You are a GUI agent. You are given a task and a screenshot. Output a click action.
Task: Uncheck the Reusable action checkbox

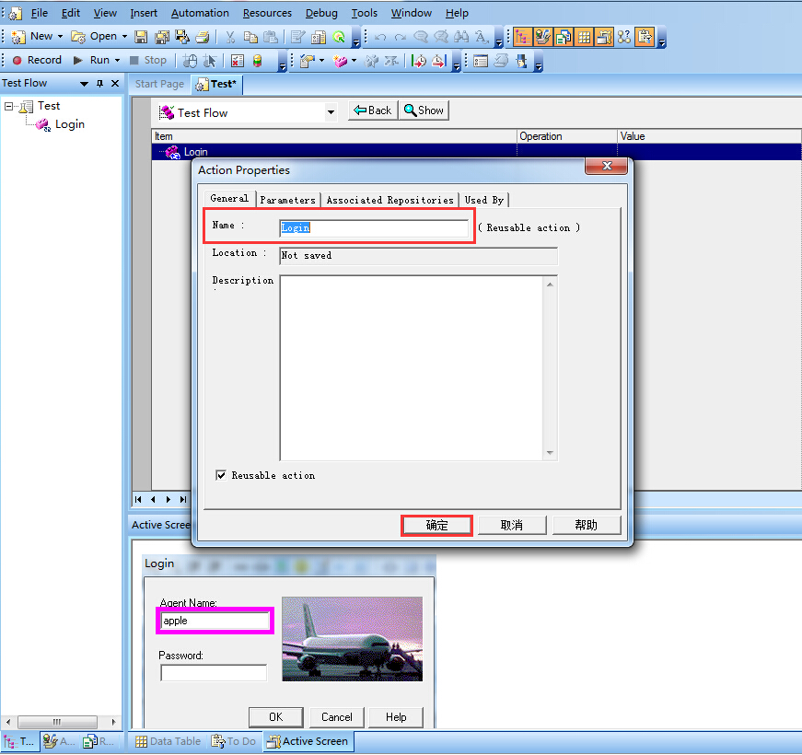(x=221, y=475)
